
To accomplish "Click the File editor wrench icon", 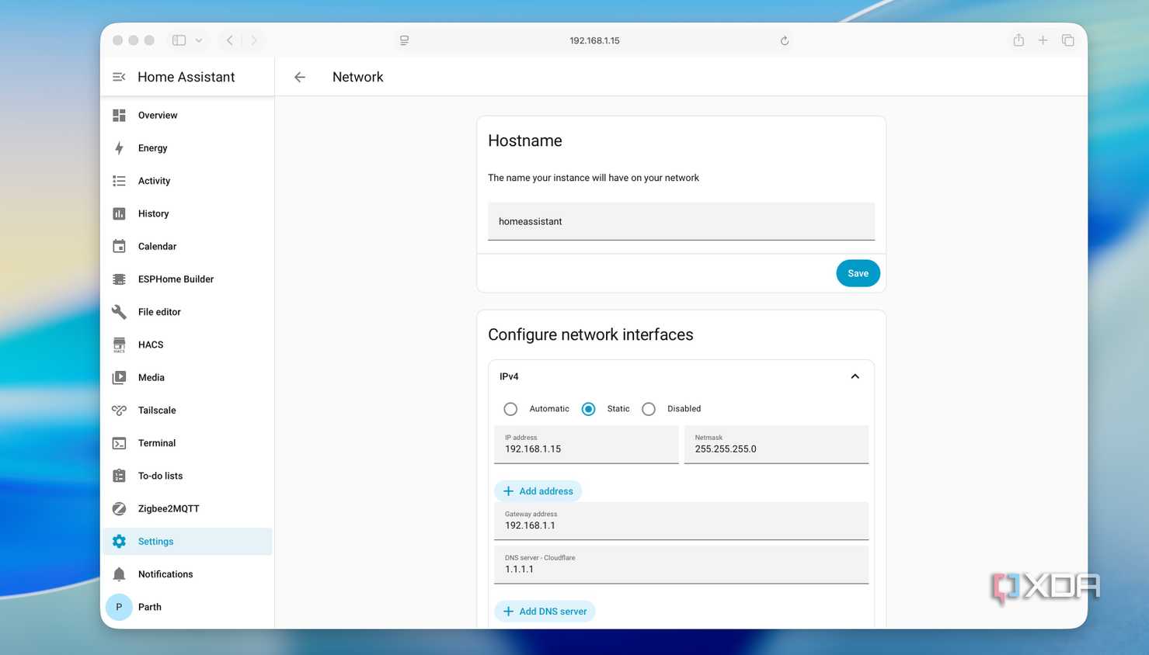I will [x=119, y=312].
